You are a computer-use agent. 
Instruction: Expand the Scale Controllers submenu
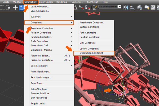[49, 41]
